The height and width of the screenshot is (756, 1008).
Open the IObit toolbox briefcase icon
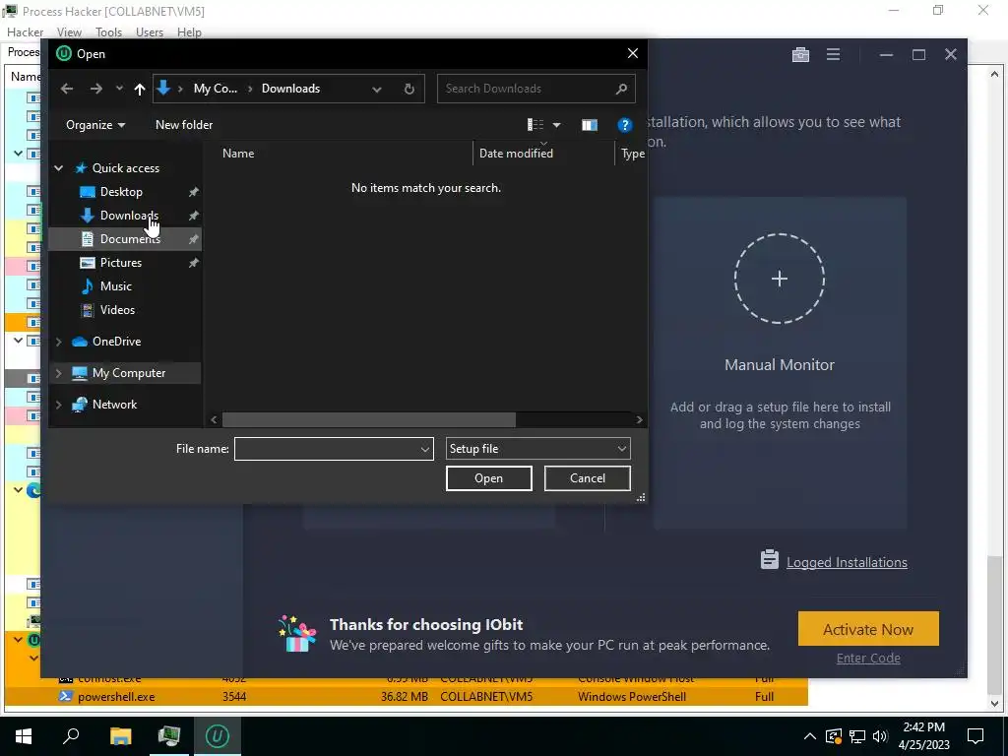[800, 55]
